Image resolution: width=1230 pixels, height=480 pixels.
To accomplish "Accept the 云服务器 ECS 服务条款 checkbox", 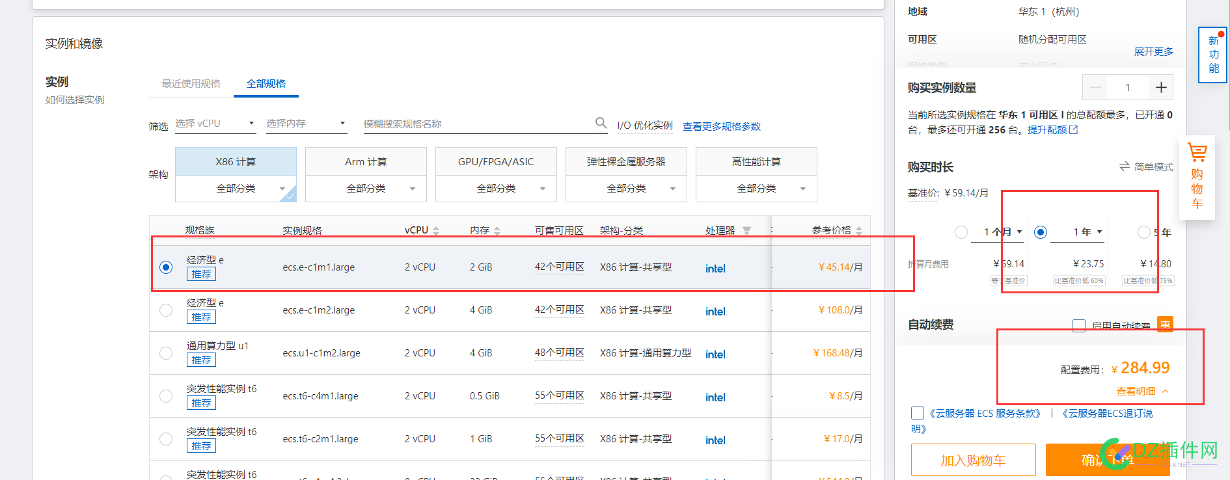I will tap(918, 413).
